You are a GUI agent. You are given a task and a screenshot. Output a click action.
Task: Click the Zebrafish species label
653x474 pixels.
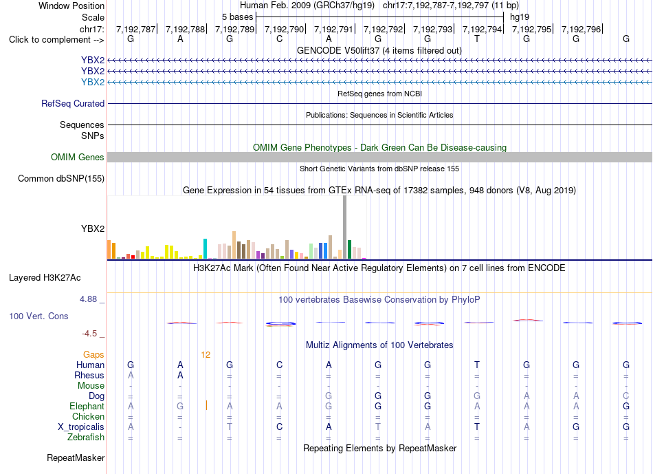point(86,437)
